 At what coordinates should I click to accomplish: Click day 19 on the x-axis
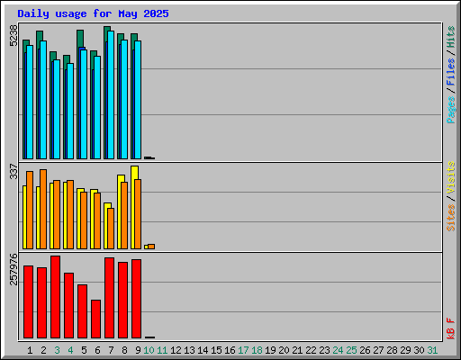(x=270, y=350)
